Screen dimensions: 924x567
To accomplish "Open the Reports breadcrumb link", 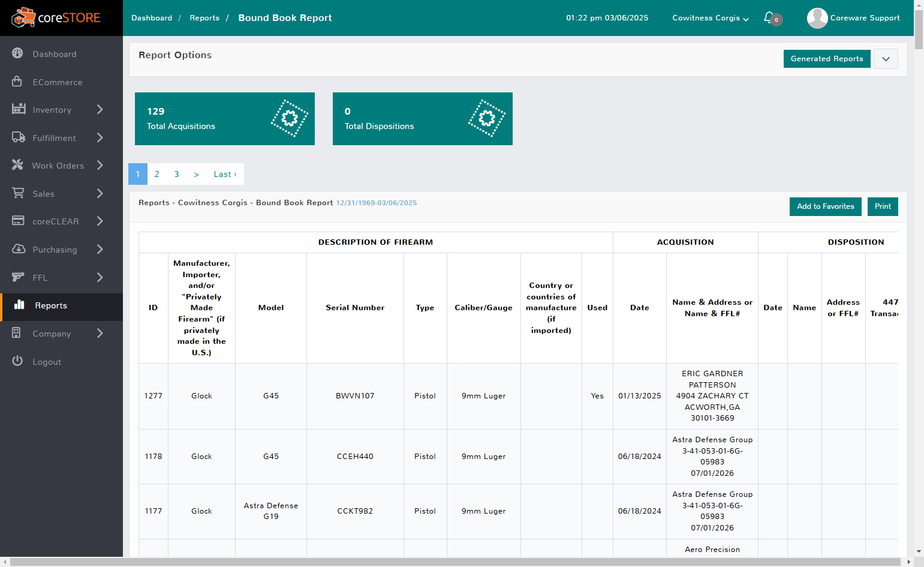I will 204,18.
